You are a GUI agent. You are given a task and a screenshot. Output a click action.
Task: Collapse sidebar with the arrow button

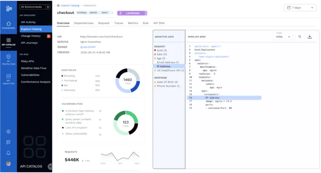coord(50,167)
